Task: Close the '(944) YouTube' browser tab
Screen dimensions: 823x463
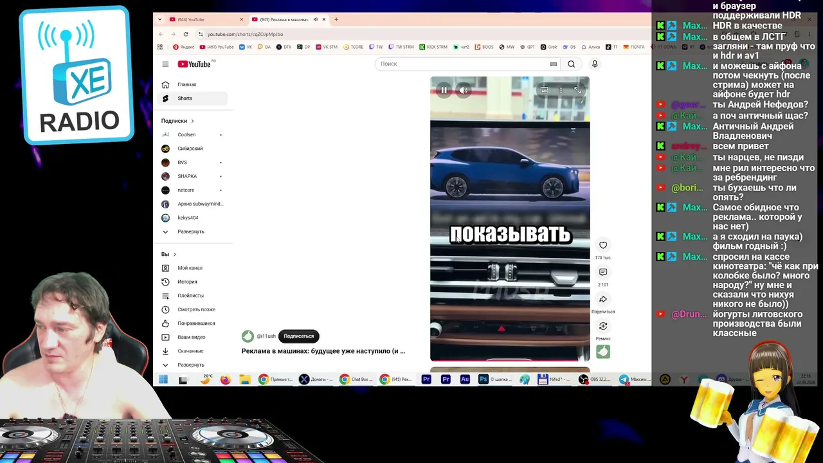Action: point(242,19)
